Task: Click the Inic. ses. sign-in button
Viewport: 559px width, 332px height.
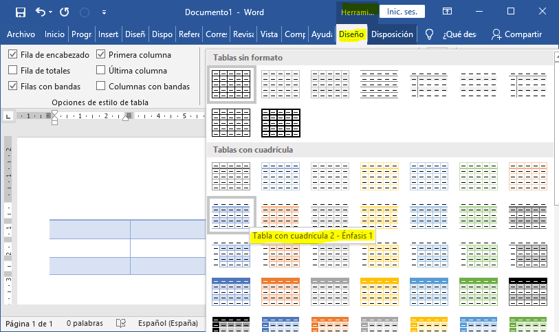Action: [x=402, y=12]
